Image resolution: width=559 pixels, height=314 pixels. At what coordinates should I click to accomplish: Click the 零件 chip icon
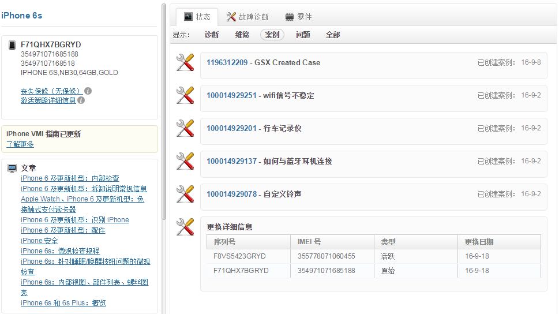pyautogui.click(x=290, y=17)
